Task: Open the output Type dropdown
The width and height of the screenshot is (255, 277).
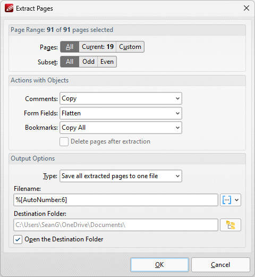Action: [x=121, y=176]
